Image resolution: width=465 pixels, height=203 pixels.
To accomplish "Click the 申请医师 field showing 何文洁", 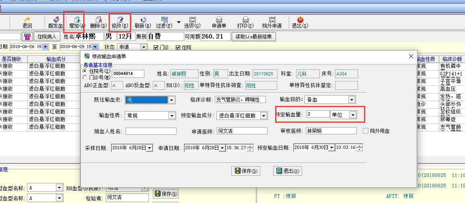I will [x=242, y=131].
